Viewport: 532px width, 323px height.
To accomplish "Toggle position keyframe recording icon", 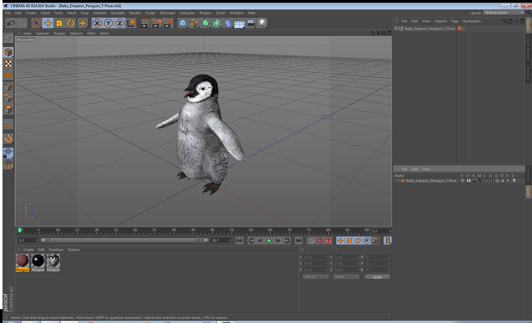I will pos(340,241).
